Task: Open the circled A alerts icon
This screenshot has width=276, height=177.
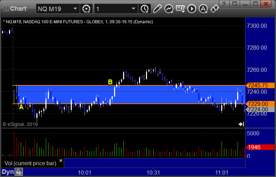Action: point(203,9)
